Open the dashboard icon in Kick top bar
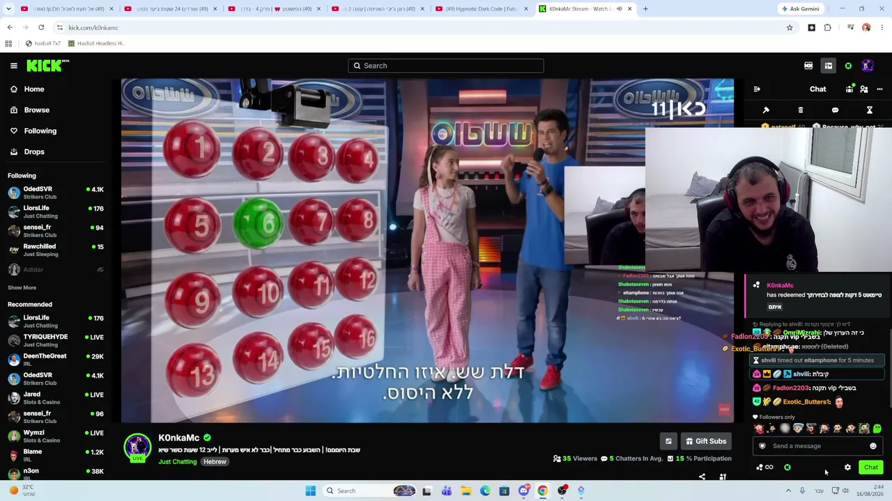This screenshot has height=501, width=892. point(808,65)
